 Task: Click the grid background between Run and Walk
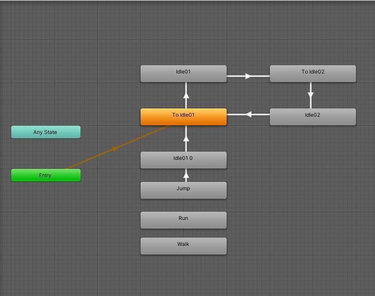[183, 232]
